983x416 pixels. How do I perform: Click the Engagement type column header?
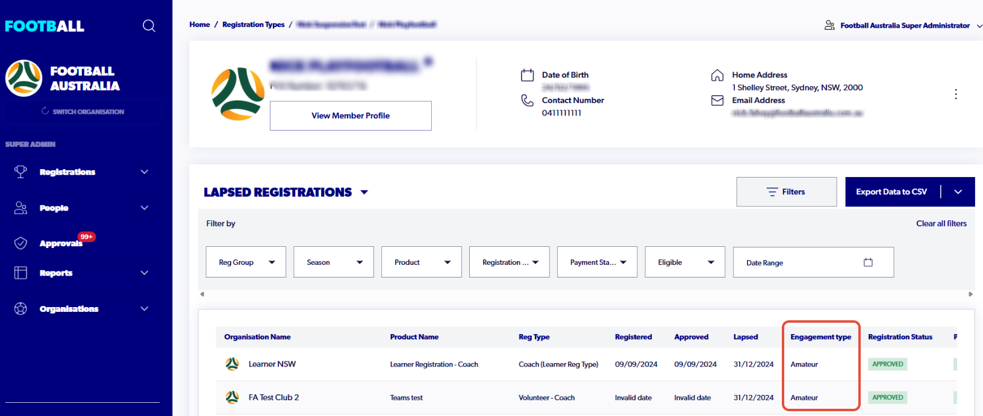821,337
